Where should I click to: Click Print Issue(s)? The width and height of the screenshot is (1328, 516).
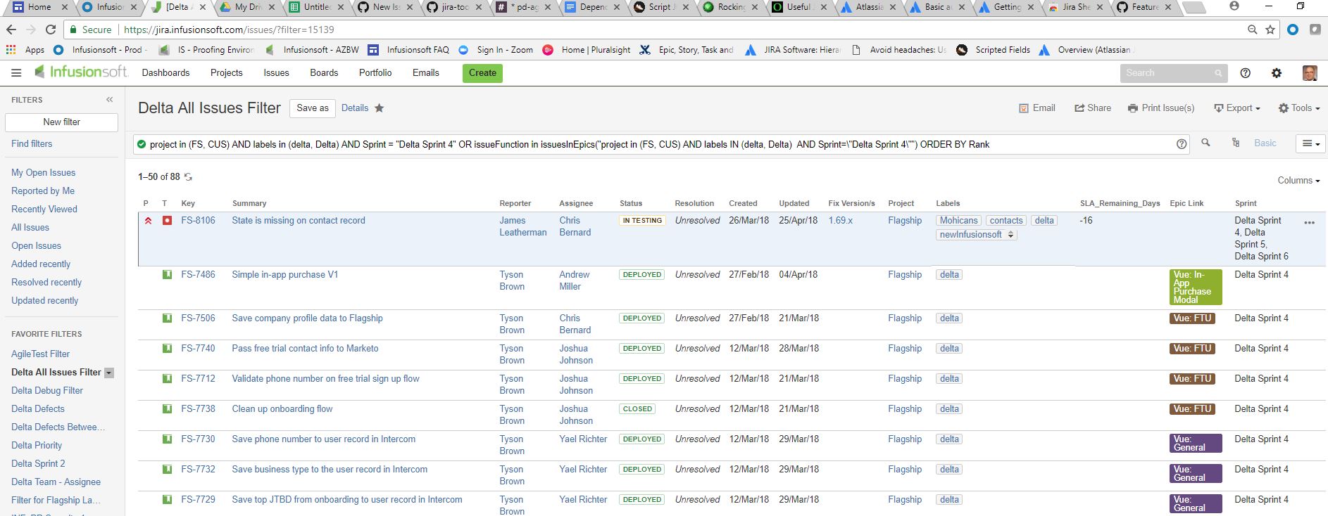tap(1161, 108)
